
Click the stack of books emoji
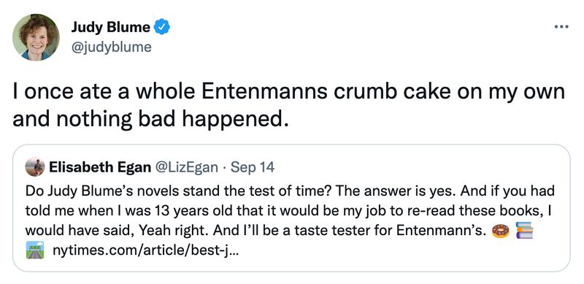524,231
